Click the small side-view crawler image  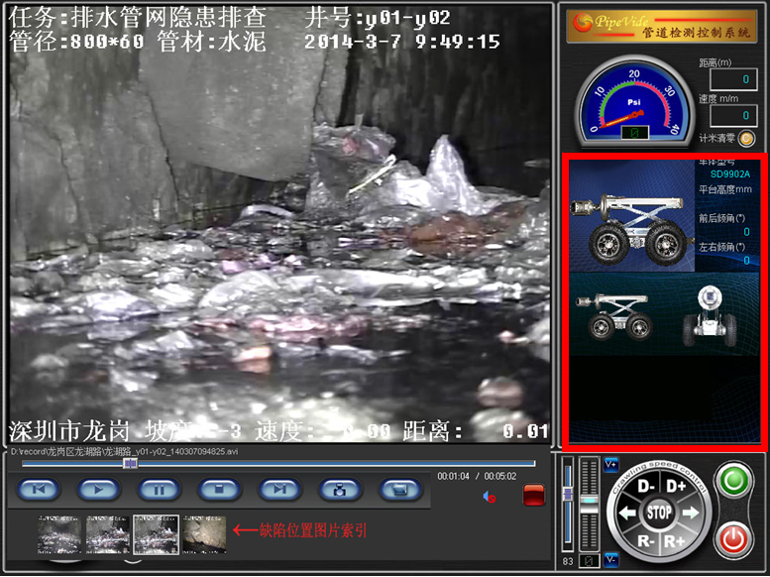(x=614, y=317)
